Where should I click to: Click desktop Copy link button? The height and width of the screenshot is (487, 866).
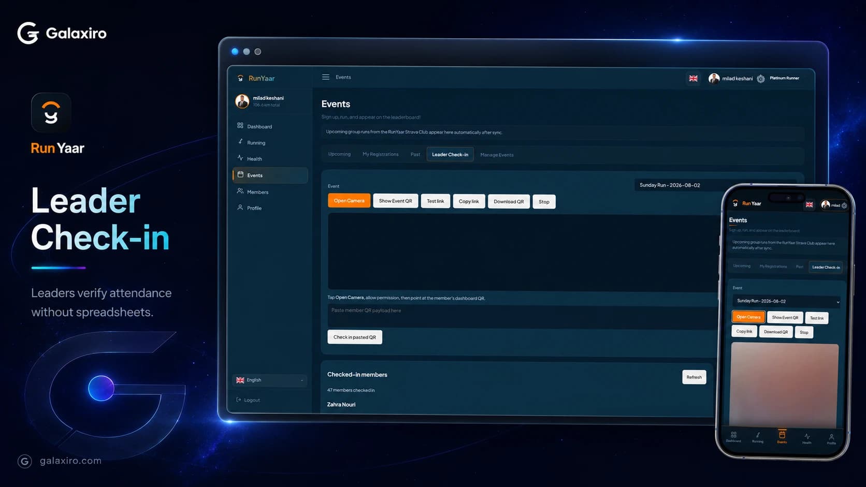[469, 201]
